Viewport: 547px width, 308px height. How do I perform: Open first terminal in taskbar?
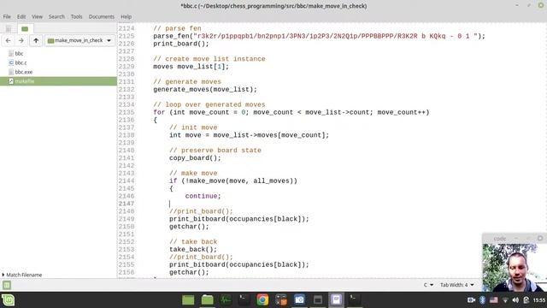(244, 300)
